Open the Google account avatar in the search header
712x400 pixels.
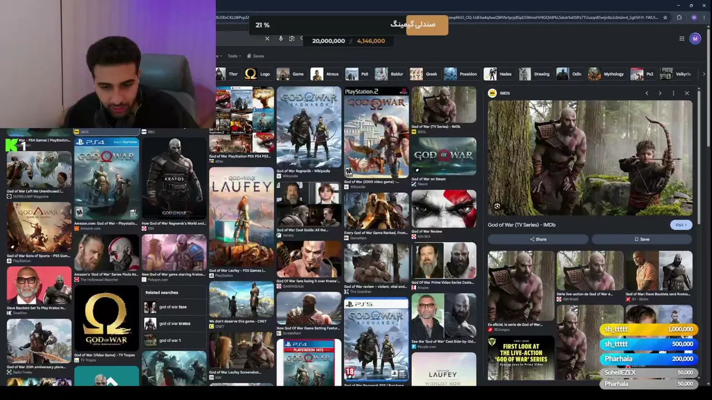point(695,39)
